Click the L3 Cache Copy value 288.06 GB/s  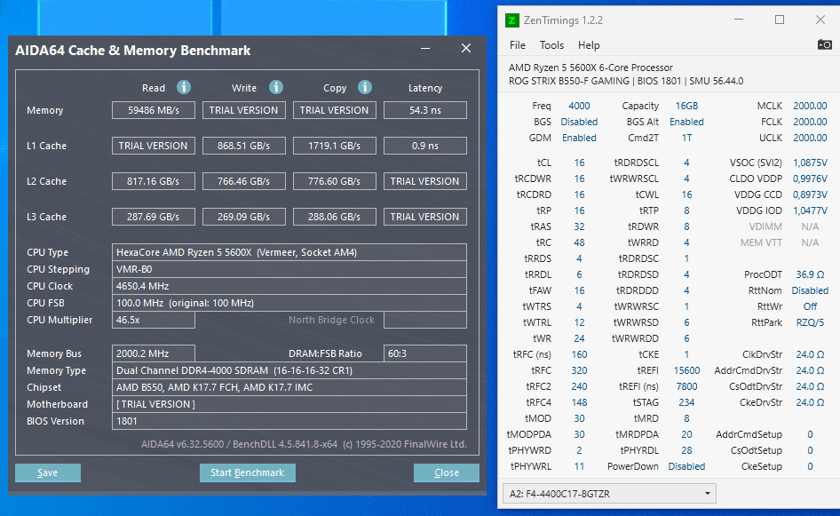(x=334, y=217)
